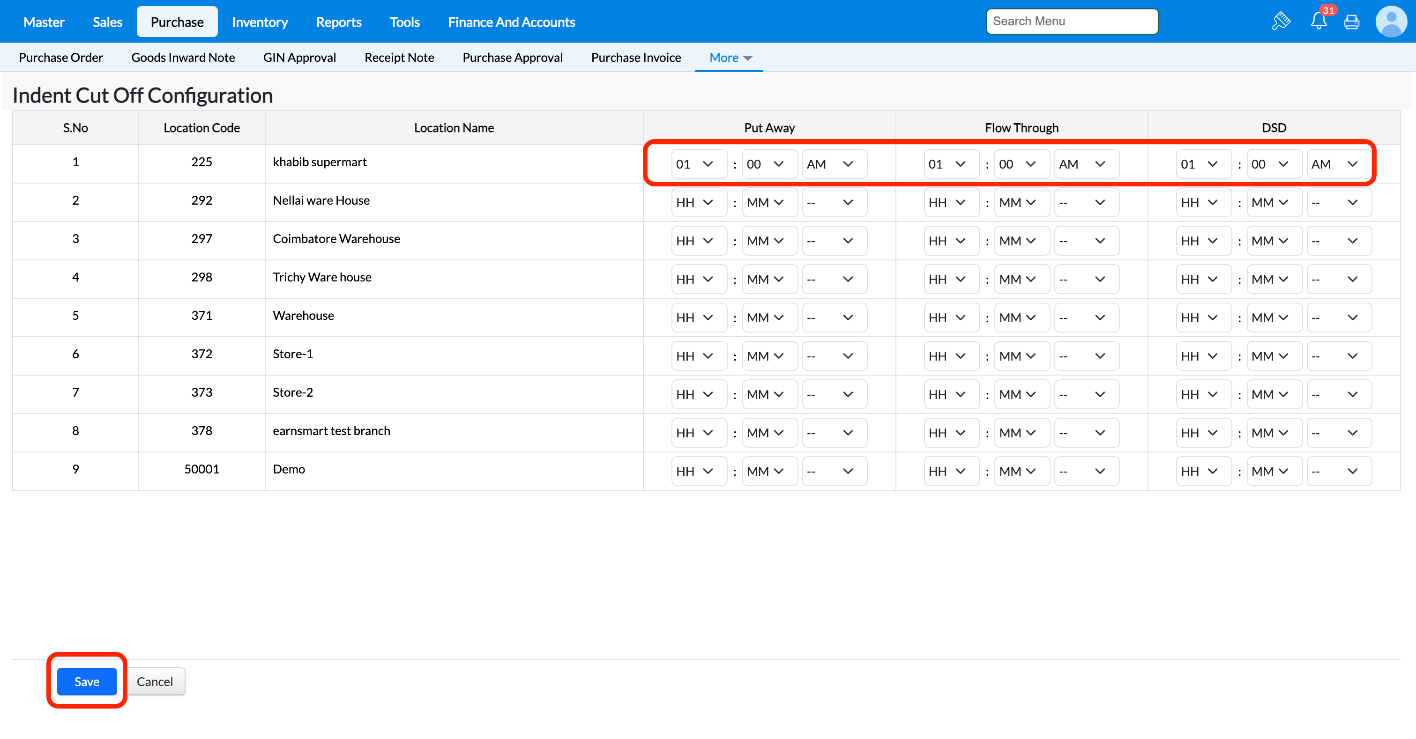The width and height of the screenshot is (1416, 739).
Task: Click the notifications bell icon
Action: (1318, 22)
